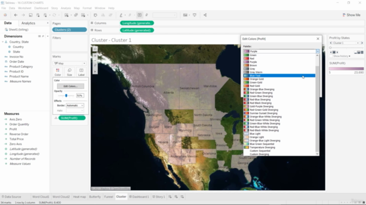The width and height of the screenshot is (366, 205).
Task: Zoom in on the map with plus
Action: (95, 56)
